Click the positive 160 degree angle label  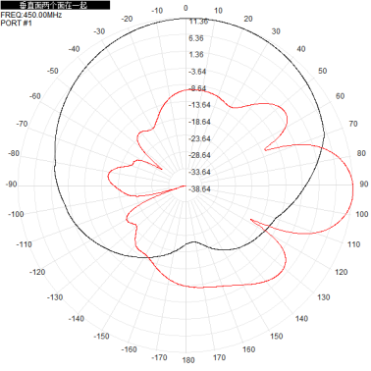248,349
